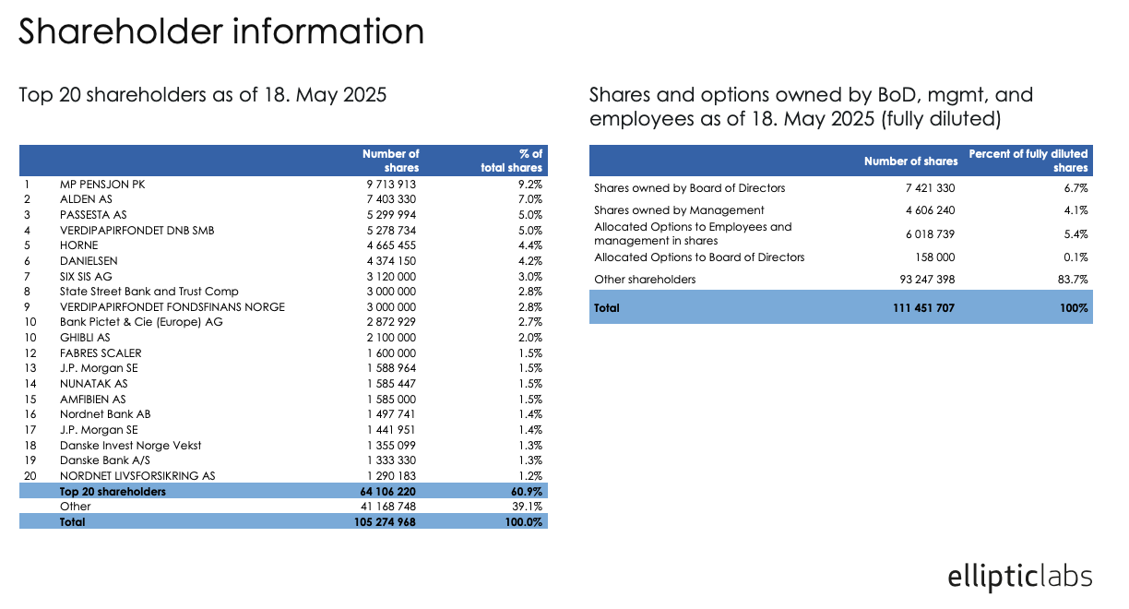
Task: Click 'Allocated Options to Board of Directors' label
Action: coord(699,257)
